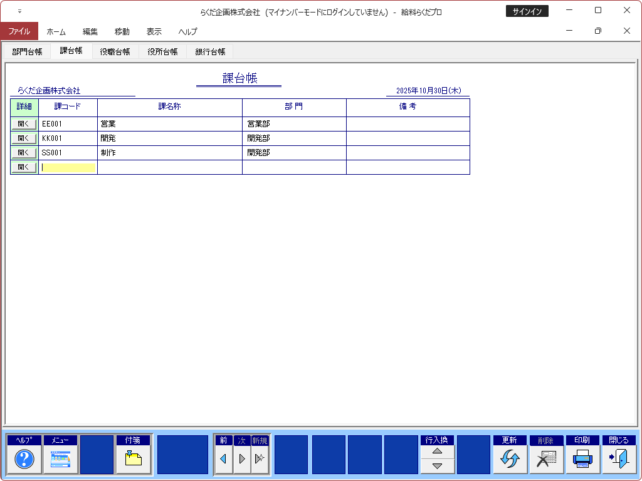The image size is (642, 481).
Task: Click the close (閉じる) door icon
Action: [618, 460]
